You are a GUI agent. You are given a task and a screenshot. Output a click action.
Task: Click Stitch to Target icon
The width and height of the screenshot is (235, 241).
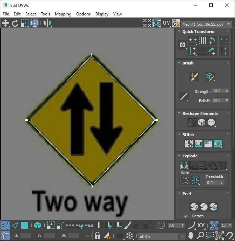point(189,144)
